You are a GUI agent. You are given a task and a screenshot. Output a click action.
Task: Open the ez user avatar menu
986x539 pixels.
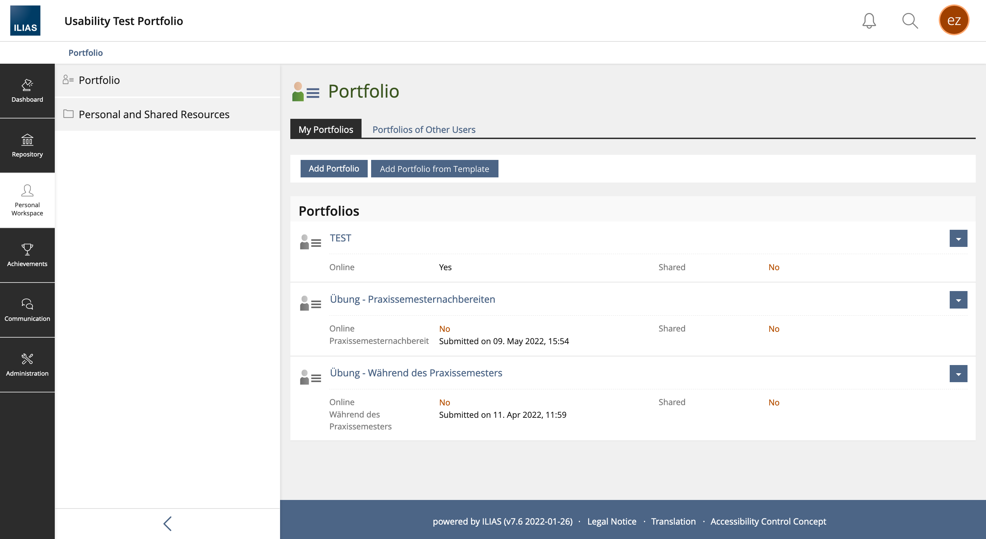point(953,20)
